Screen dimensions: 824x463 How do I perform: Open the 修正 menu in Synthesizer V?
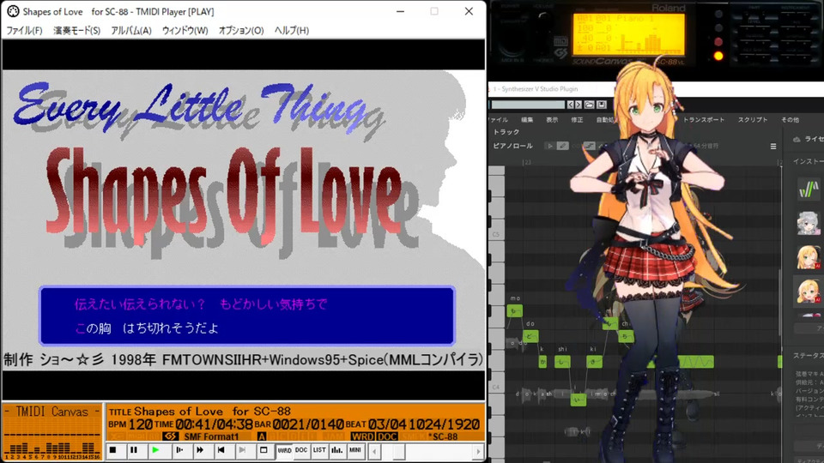(577, 120)
